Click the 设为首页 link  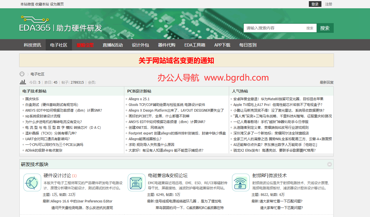tap(57, 4)
